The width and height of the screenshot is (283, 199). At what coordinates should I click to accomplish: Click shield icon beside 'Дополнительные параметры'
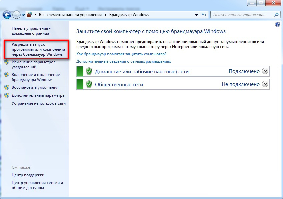tap(7, 95)
